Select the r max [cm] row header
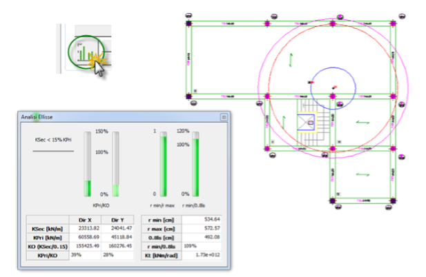The width and height of the screenshot is (426, 277). (x=161, y=229)
